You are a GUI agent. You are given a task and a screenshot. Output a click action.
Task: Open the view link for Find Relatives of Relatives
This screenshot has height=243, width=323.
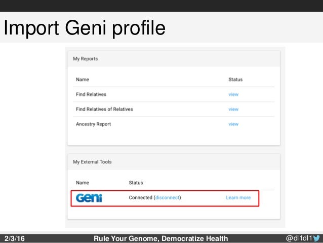click(x=233, y=109)
